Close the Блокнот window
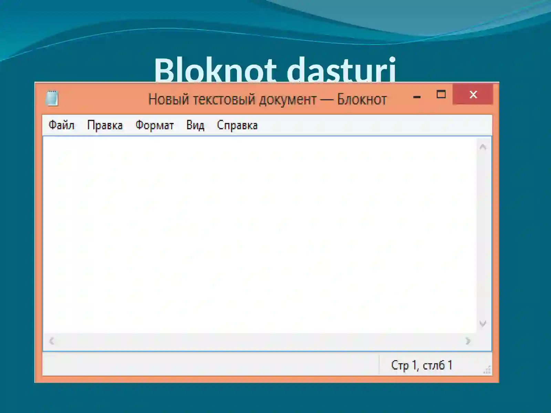The height and width of the screenshot is (413, 551). pos(473,94)
